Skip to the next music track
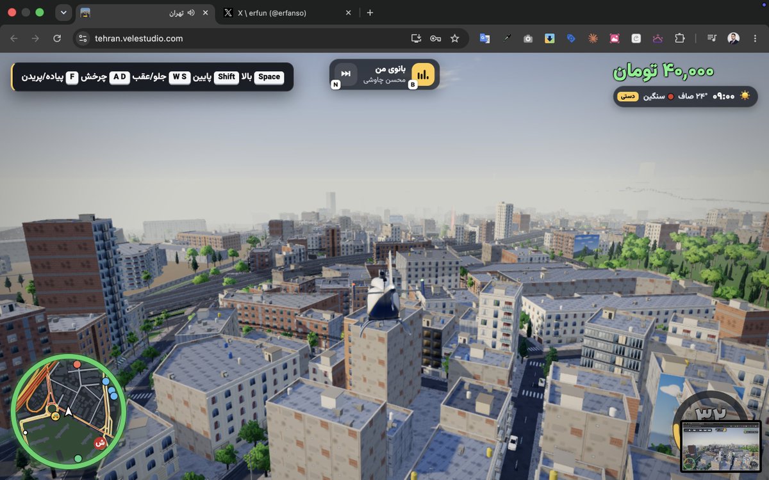The width and height of the screenshot is (769, 480). click(x=346, y=74)
